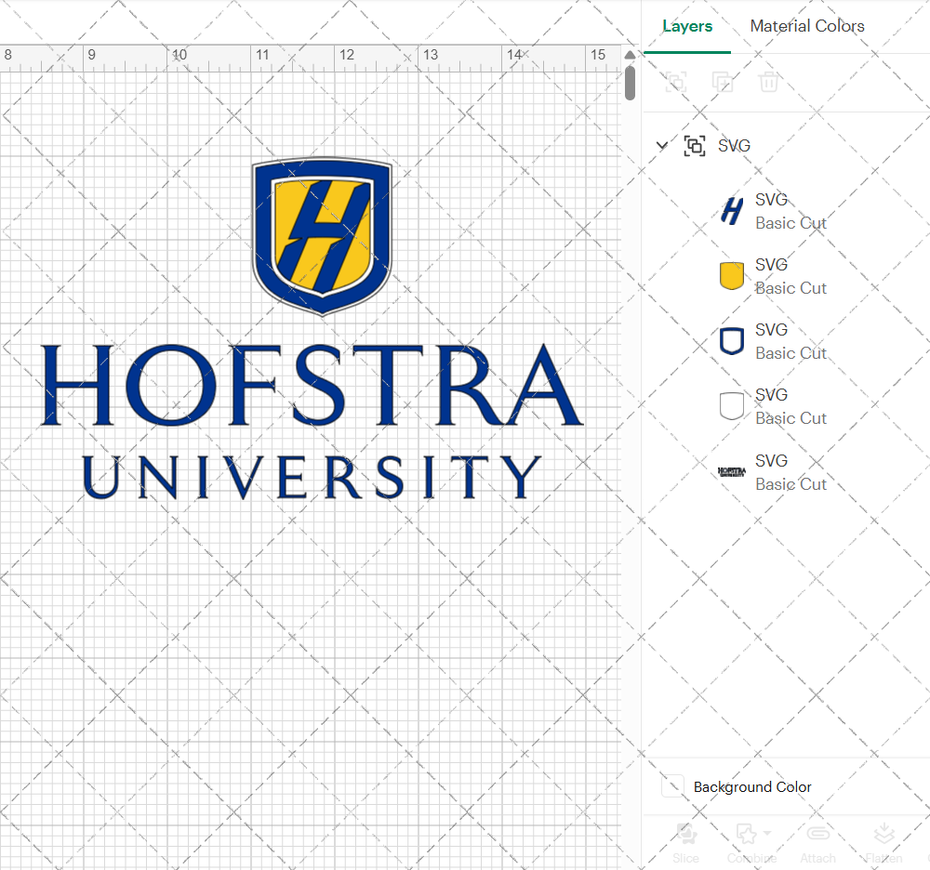Screen dimensions: 930x870
Task: Click the Attach tool
Action: pos(817,843)
